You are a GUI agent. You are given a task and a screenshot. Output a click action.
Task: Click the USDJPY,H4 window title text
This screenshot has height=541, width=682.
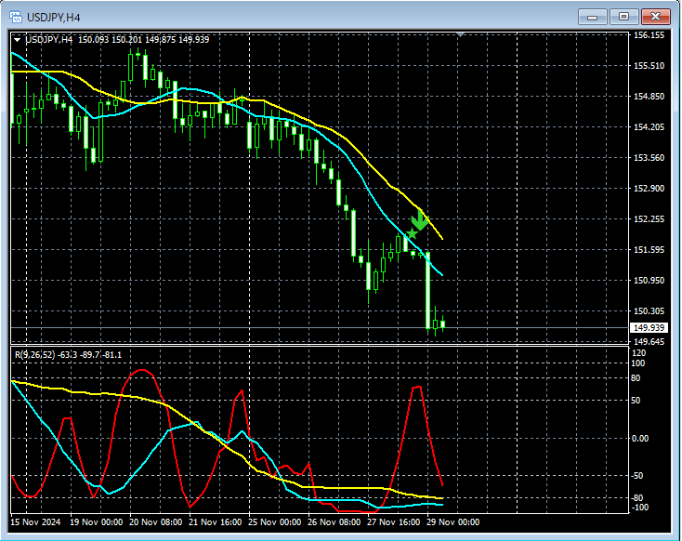[54, 18]
